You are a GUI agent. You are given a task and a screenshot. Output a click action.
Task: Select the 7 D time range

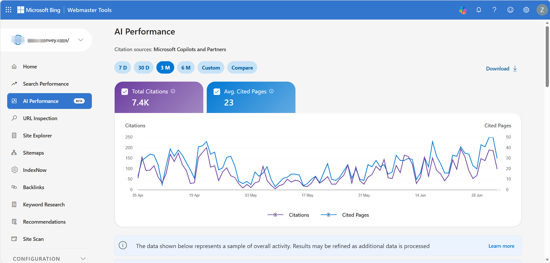point(123,68)
